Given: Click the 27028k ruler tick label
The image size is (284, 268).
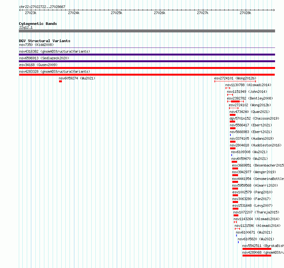Looking at the screenshot, I should 245,13.
